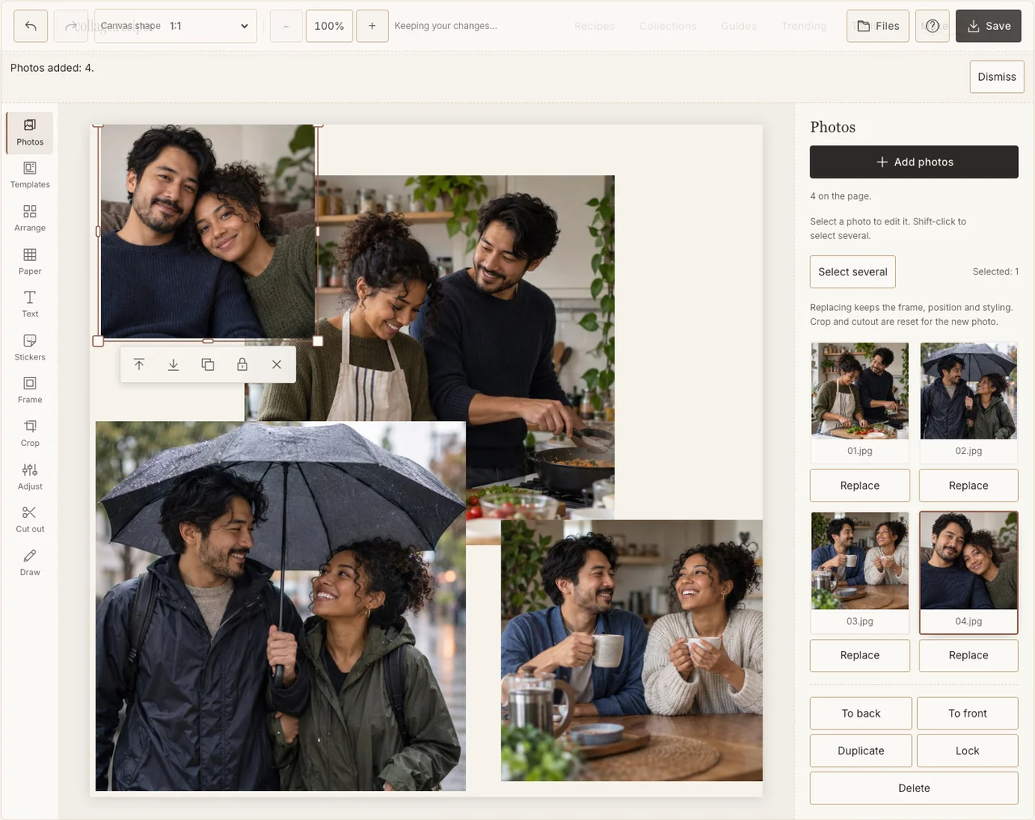Open the Templates sidebar tool
This screenshot has width=1035, height=820.
[x=30, y=175]
